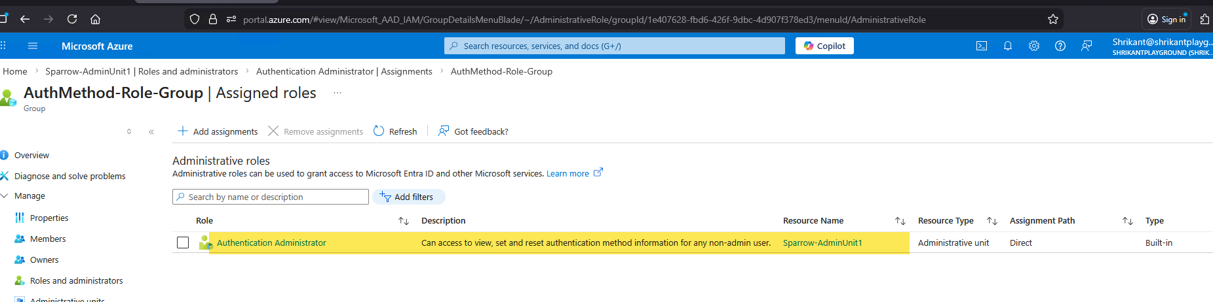Click Got feedback?
1213x302 pixels.
point(473,131)
